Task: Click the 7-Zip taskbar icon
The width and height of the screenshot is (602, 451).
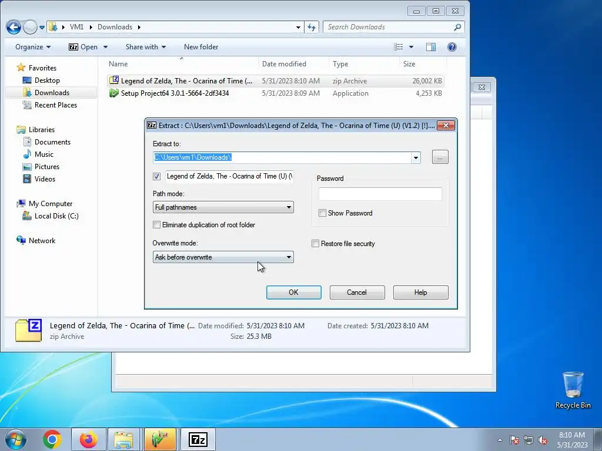Action: pyautogui.click(x=198, y=439)
